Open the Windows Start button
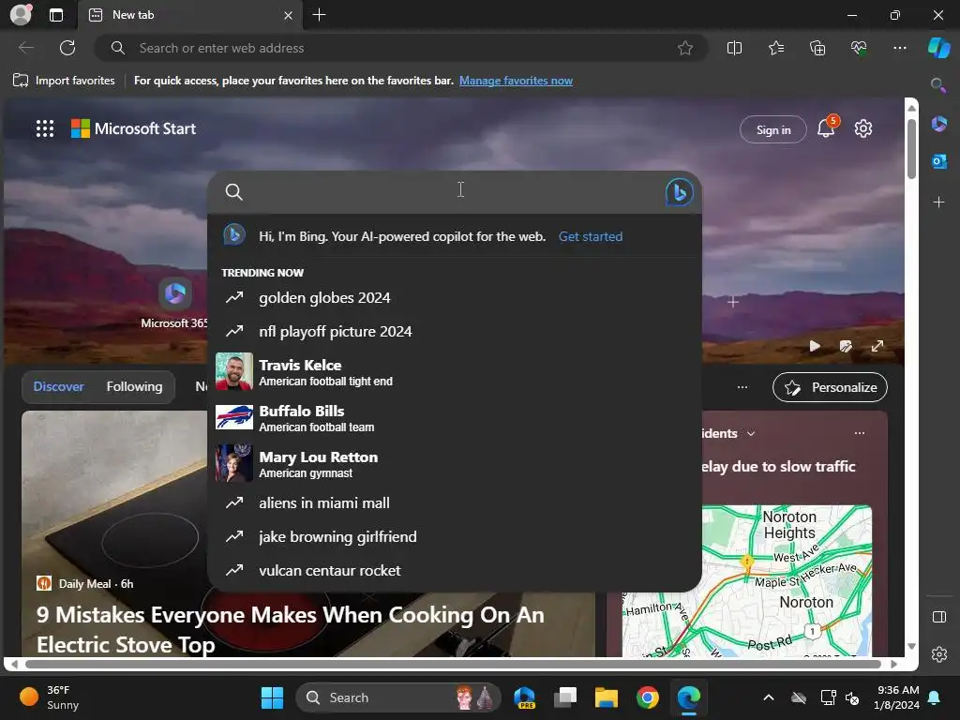The height and width of the screenshot is (720, 960). pos(273,697)
